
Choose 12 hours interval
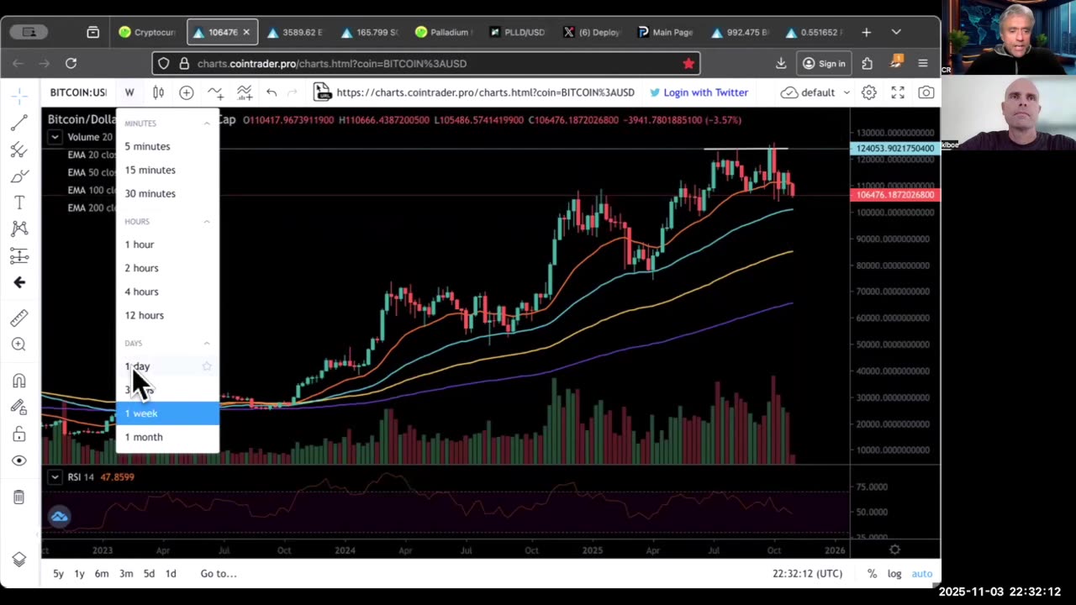(167, 315)
